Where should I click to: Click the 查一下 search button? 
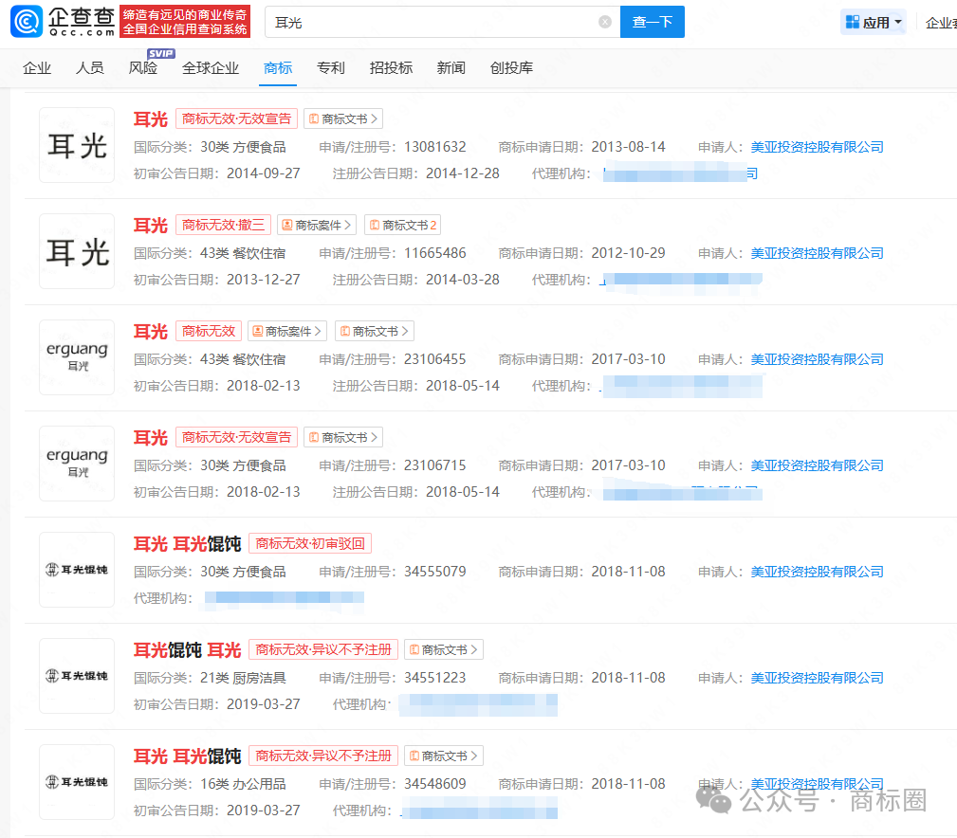click(x=652, y=21)
